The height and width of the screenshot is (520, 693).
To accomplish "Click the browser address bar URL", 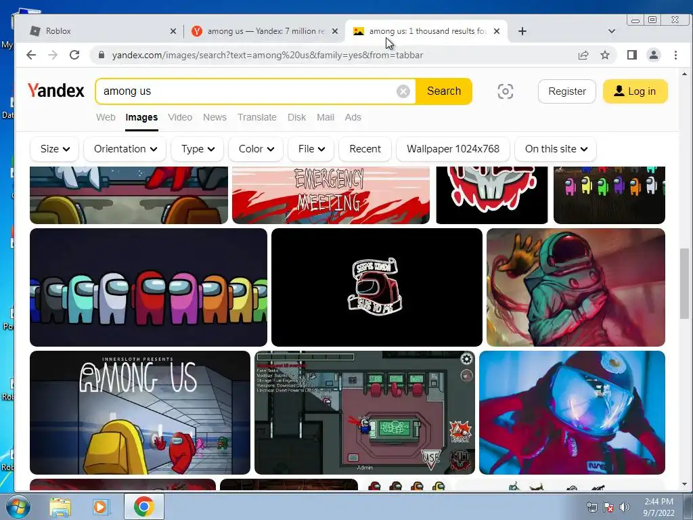I will (x=267, y=55).
